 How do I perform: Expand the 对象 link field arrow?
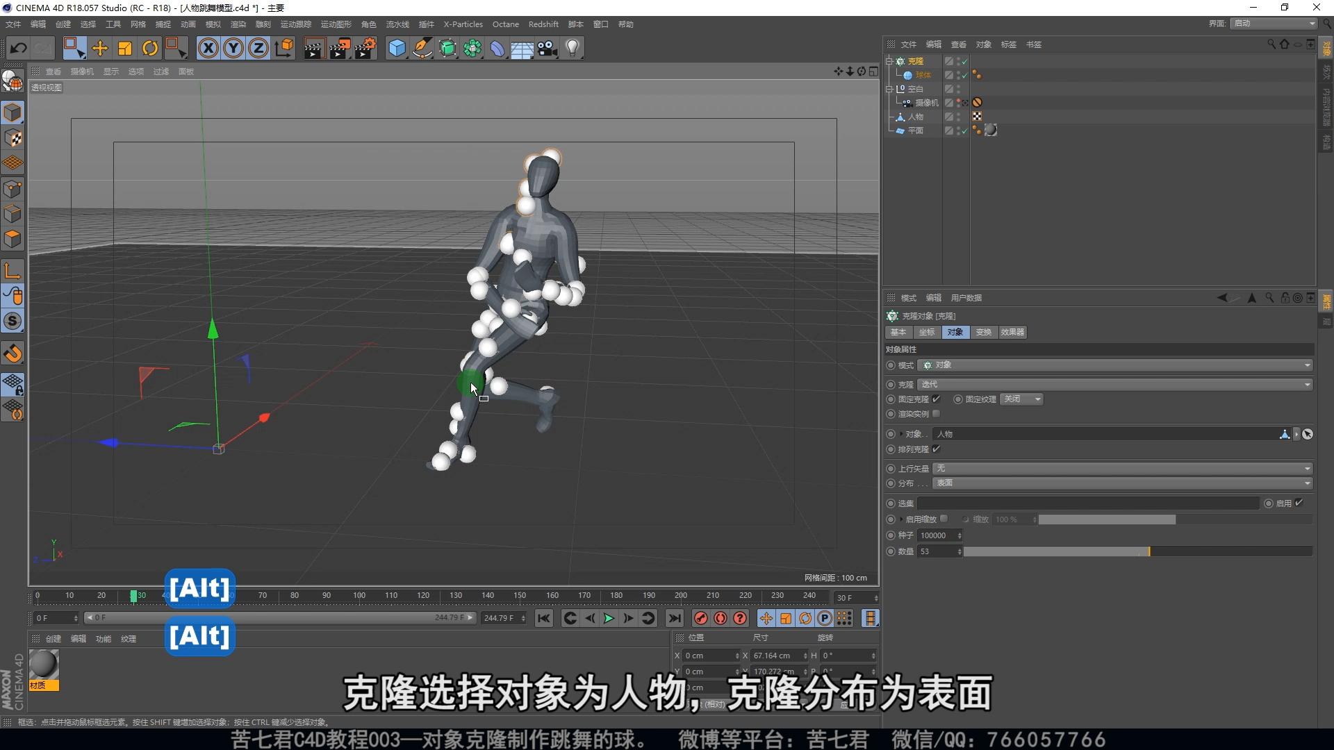click(x=901, y=434)
